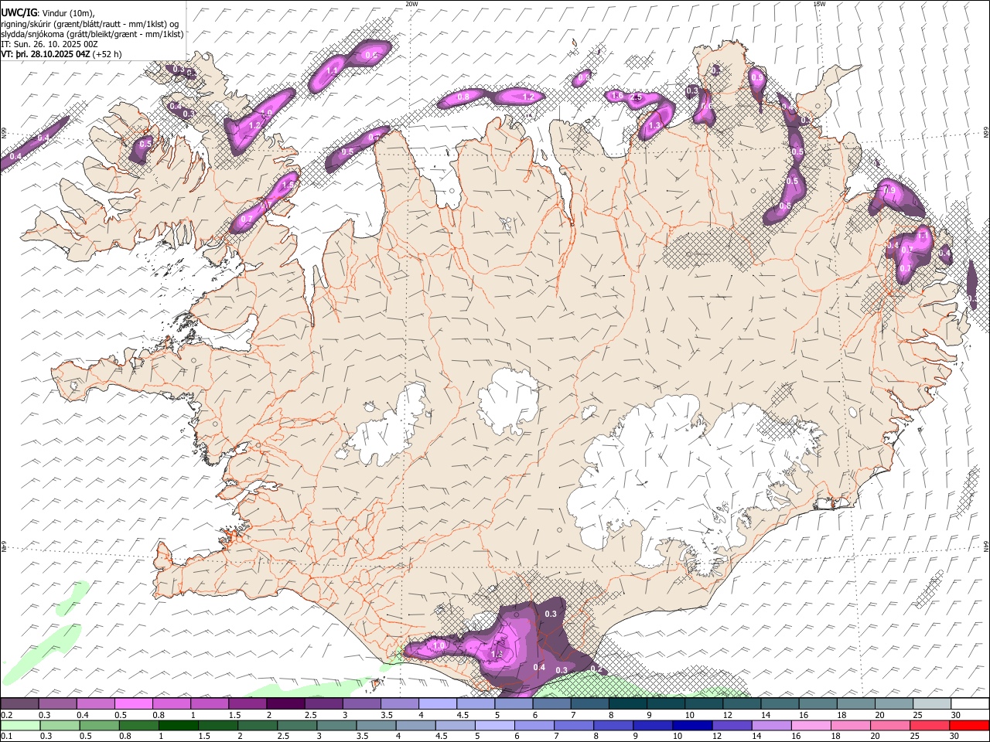Pick the light lavender 4 swatch in the upper legend
Image resolution: width=990 pixels, height=742 pixels.
click(x=438, y=703)
